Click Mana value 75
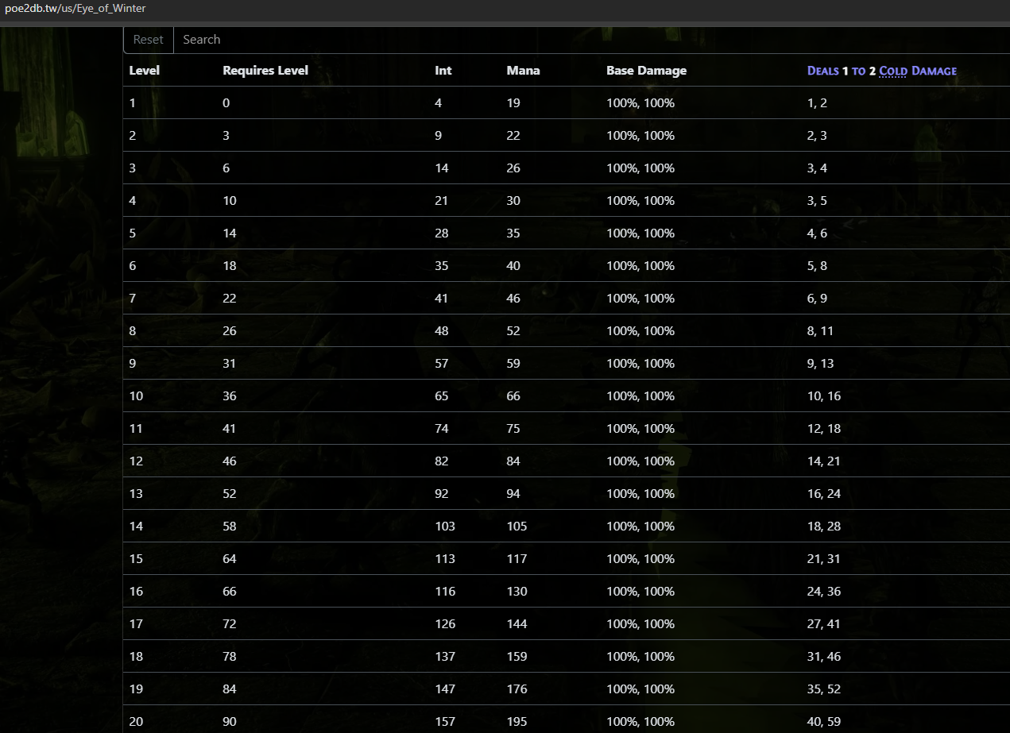 click(x=513, y=429)
